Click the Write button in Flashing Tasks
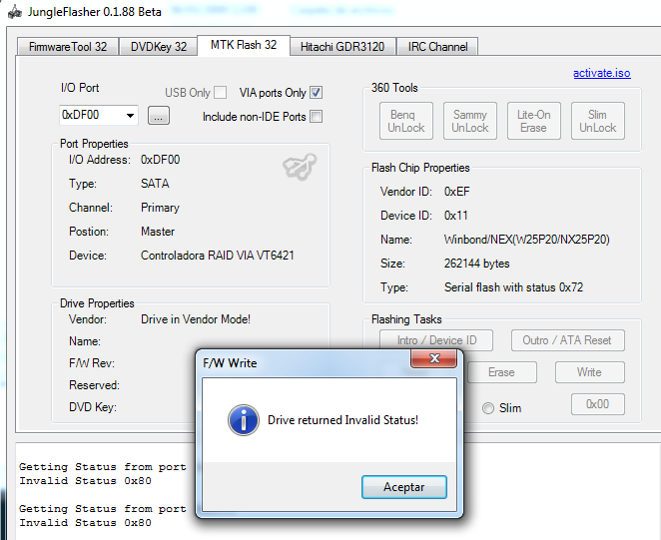The image size is (661, 540). click(x=589, y=372)
